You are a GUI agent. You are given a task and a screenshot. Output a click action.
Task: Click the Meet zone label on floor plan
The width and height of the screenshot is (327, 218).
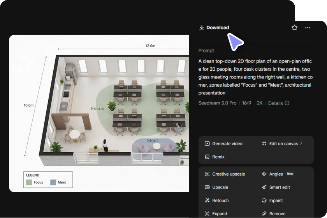(x=153, y=141)
